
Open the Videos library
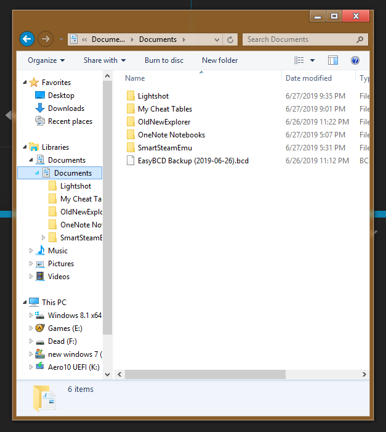coord(58,277)
